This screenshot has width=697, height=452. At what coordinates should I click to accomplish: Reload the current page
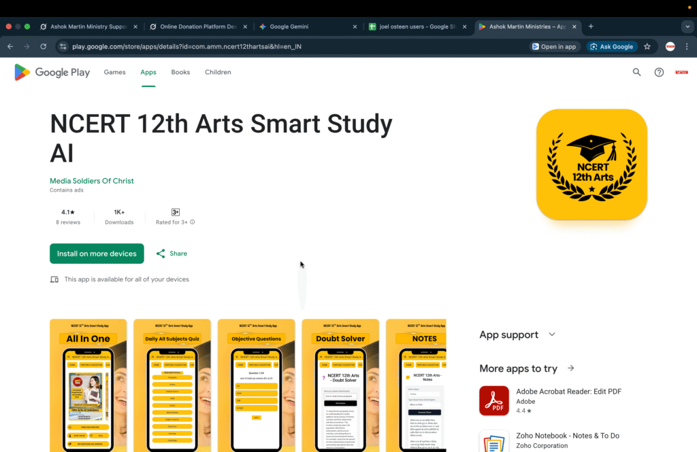pos(43,46)
